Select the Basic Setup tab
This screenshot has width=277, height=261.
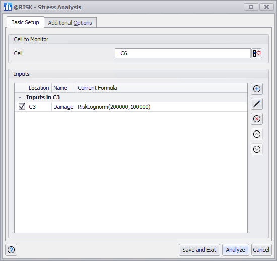click(25, 22)
